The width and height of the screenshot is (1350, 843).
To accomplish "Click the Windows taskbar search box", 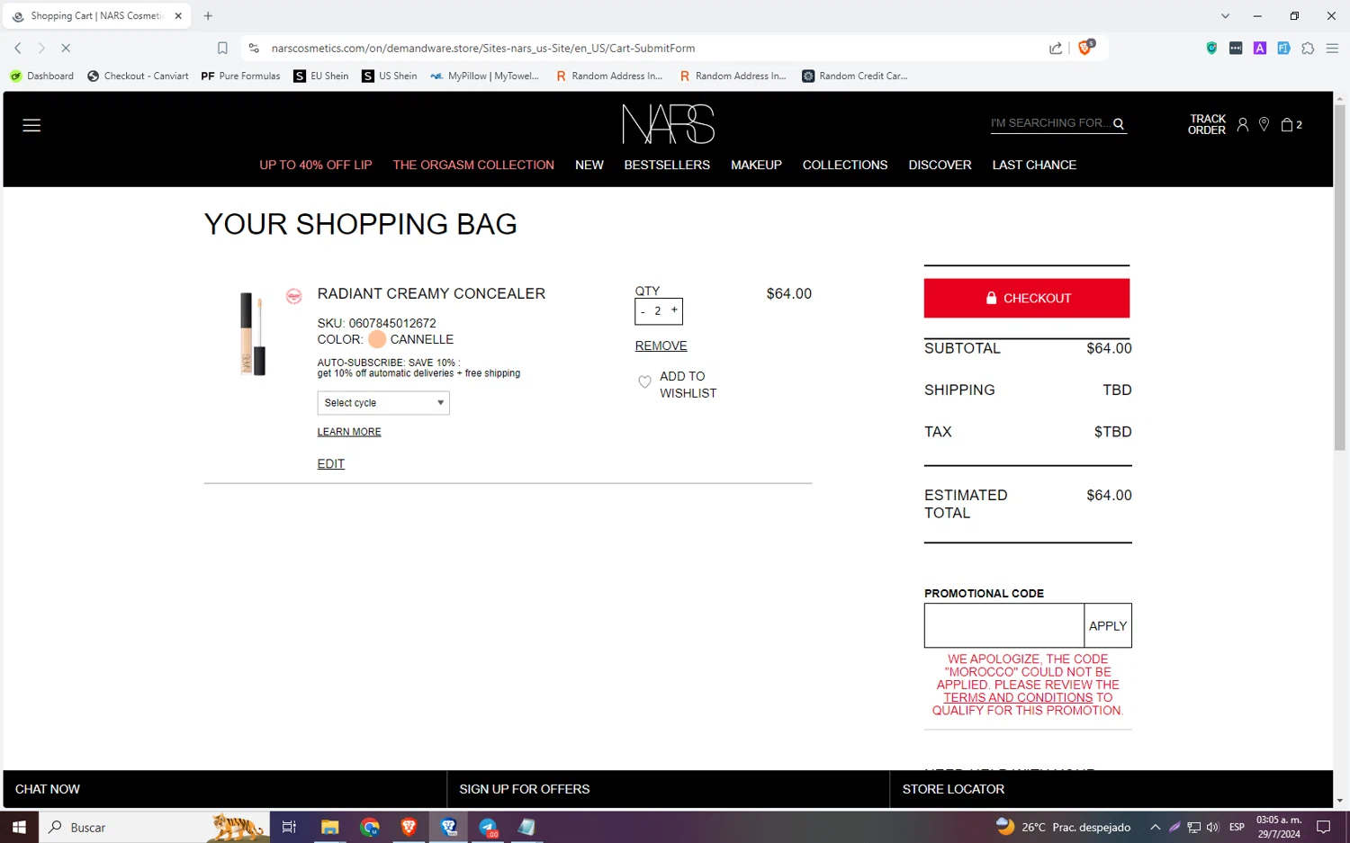I will (x=155, y=827).
